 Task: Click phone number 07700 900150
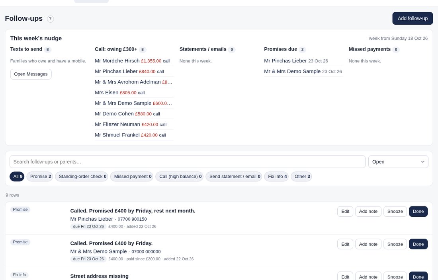tap(132, 219)
